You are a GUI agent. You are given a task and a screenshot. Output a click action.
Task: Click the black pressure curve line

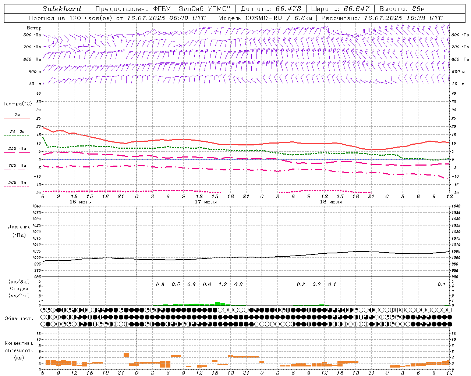click(247, 257)
